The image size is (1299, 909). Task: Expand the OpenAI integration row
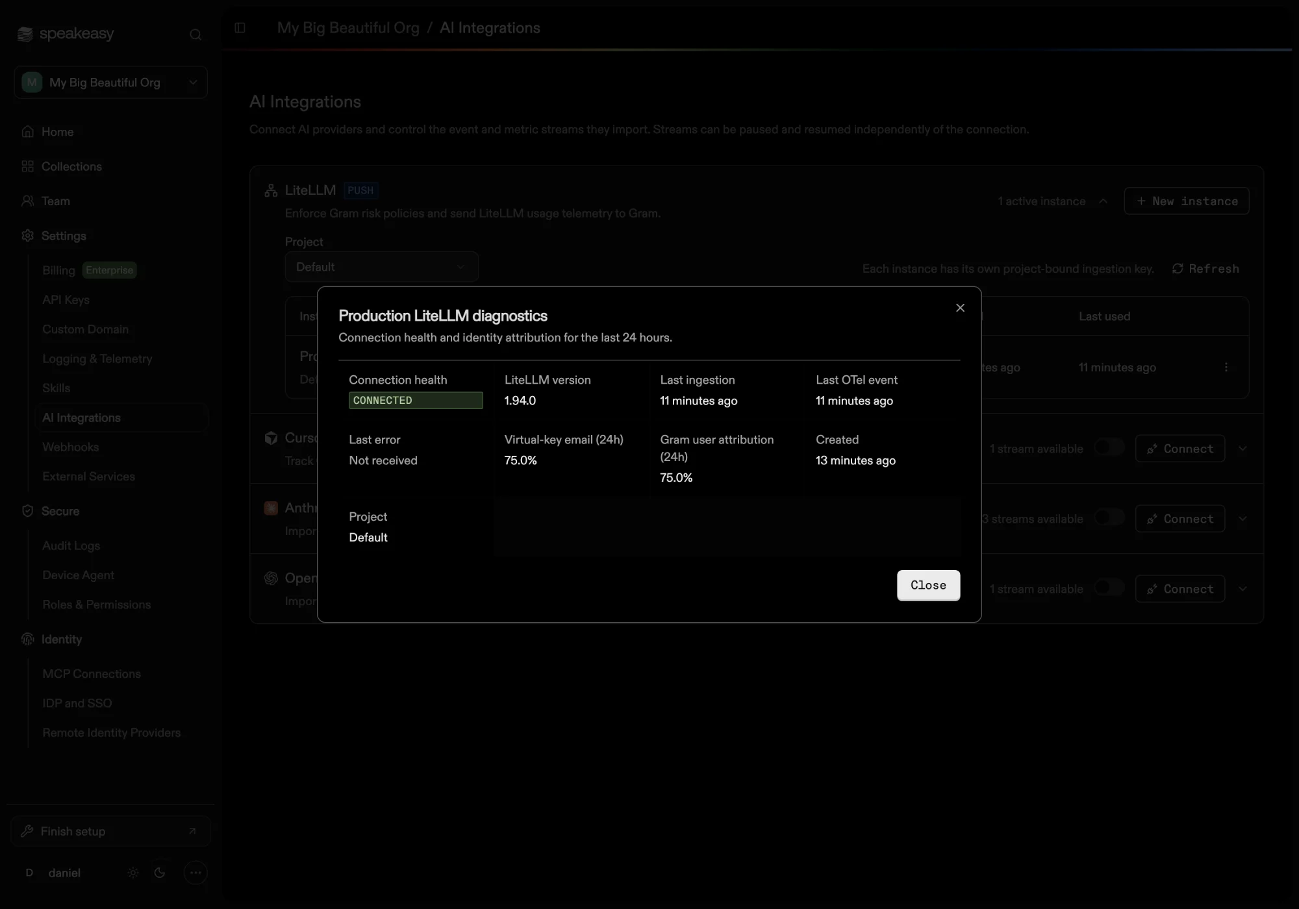1242,589
